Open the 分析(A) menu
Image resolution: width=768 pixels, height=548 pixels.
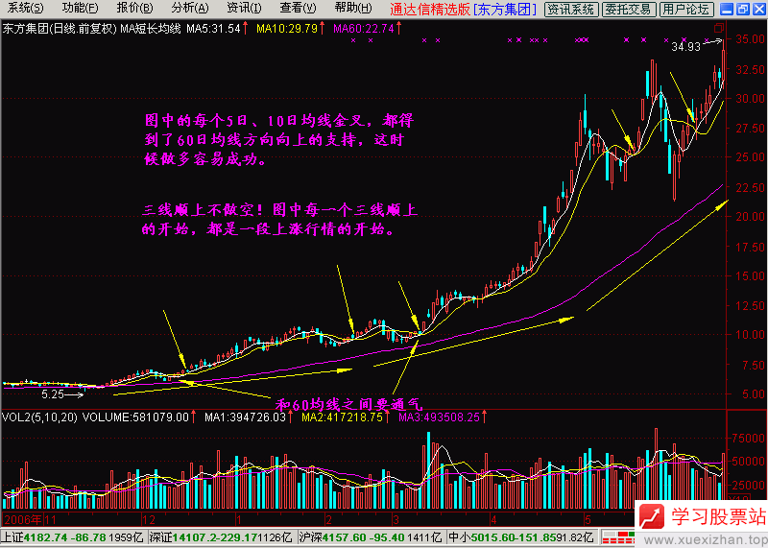(x=190, y=8)
